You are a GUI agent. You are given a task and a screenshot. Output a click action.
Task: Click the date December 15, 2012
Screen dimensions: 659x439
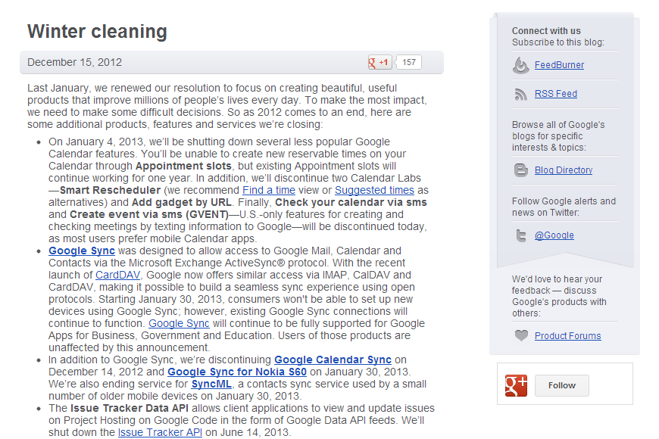(x=74, y=62)
